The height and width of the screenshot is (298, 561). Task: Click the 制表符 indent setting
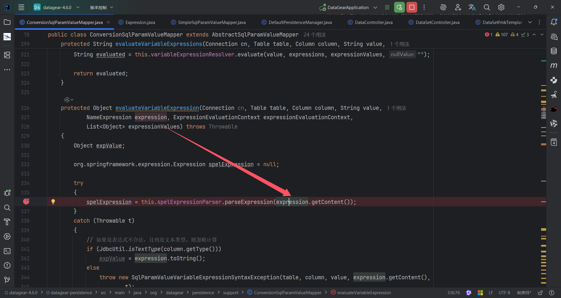(x=524, y=292)
